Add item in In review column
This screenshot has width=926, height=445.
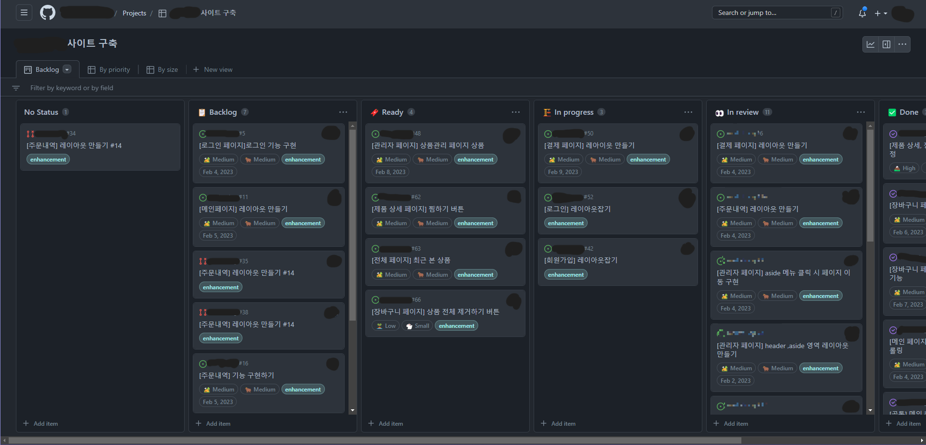coord(731,423)
